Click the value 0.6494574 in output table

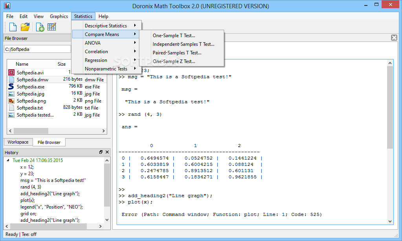[155, 158]
